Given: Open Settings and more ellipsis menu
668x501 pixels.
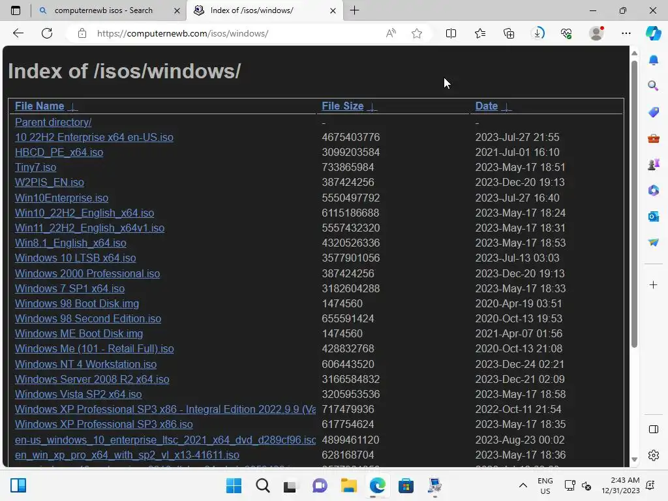Looking at the screenshot, I should [x=626, y=33].
